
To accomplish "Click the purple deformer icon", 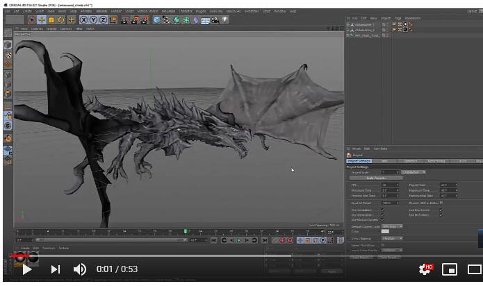I will (x=195, y=20).
